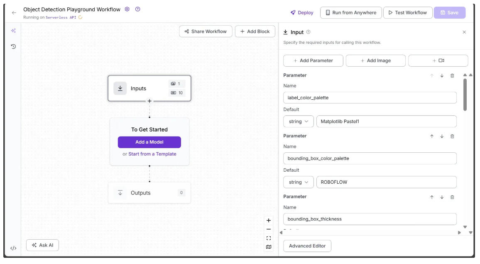Toggle the minimap icon on canvas
This screenshot has width=480, height=264.
pos(269,247)
